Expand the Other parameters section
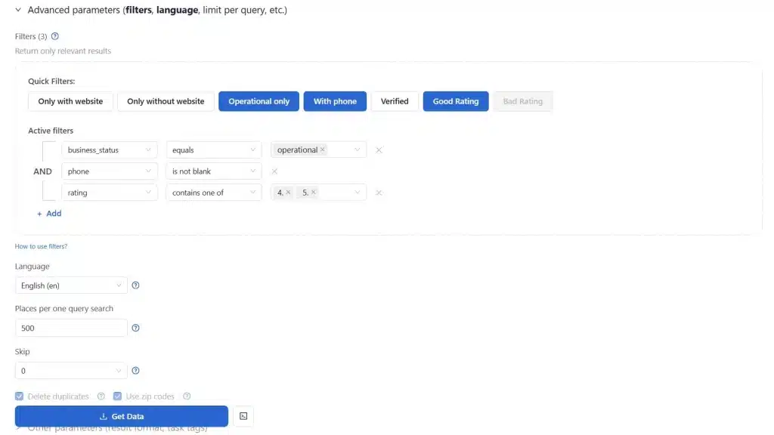Viewport: 774px width, 435px height. pos(113,427)
